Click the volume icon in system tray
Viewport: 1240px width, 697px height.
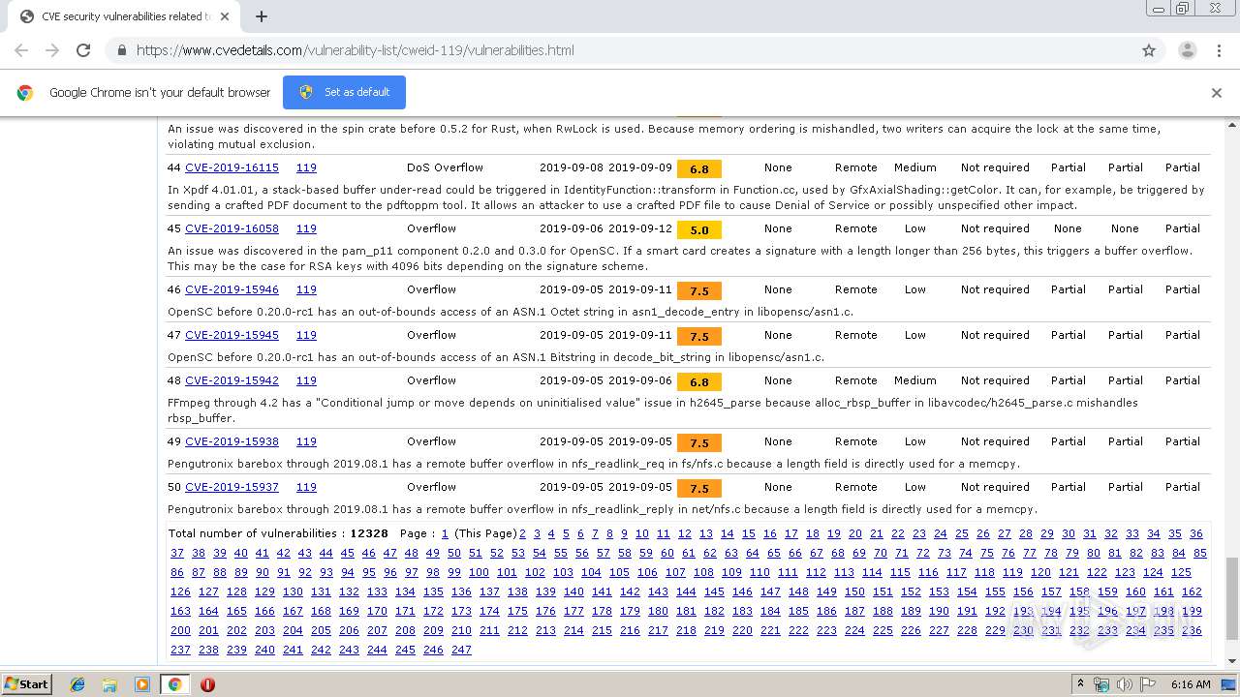pyautogui.click(x=1125, y=684)
